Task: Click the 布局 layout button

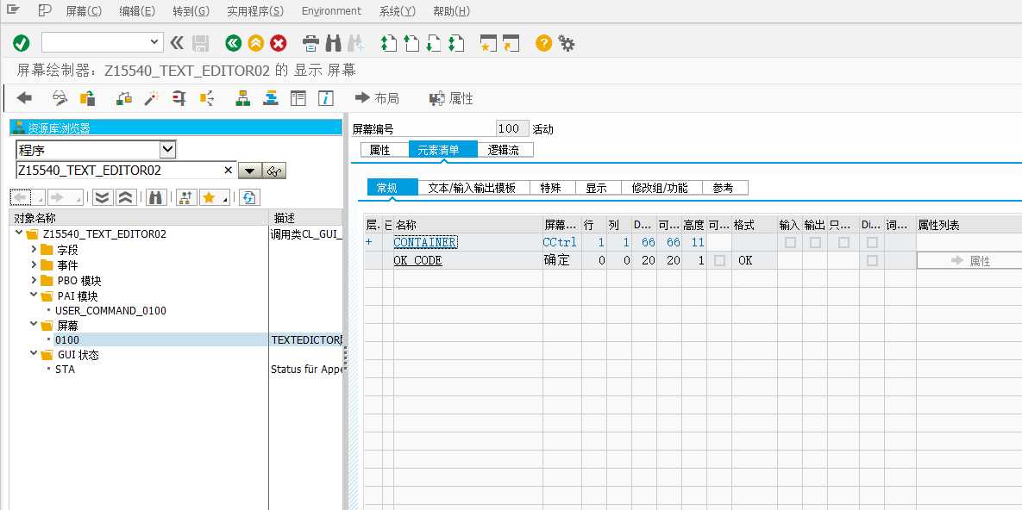Action: 377,98
